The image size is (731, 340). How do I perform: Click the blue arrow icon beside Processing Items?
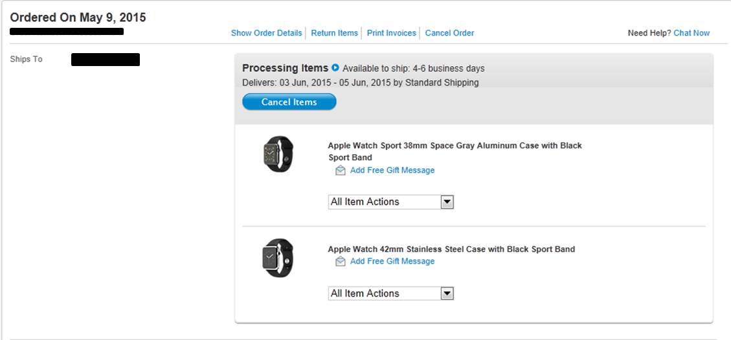coord(335,67)
